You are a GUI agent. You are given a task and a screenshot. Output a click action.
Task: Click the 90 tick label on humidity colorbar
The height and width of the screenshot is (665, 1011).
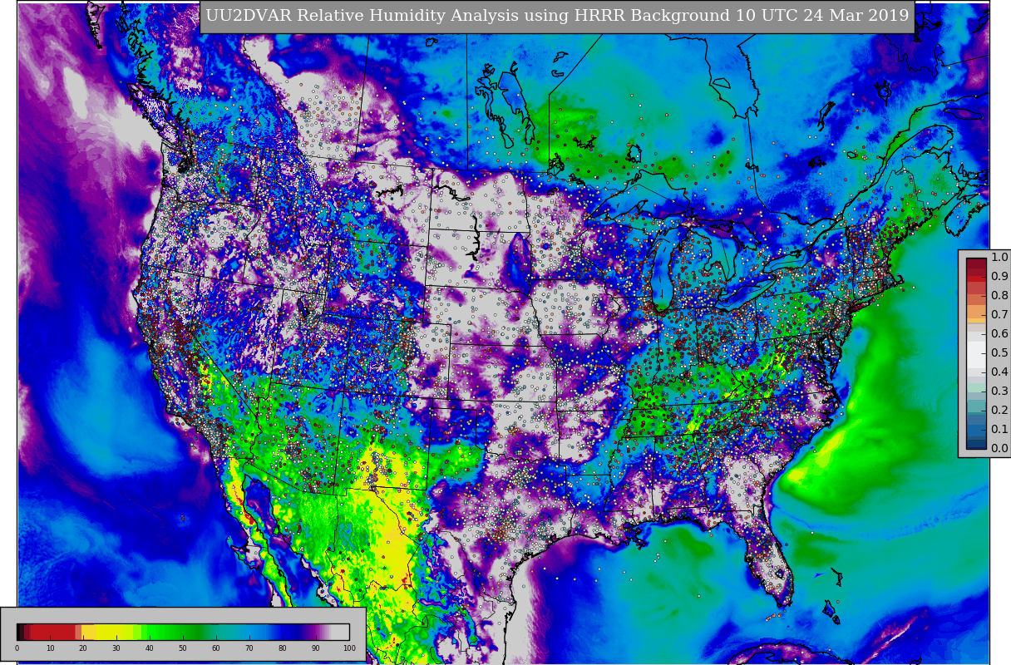tap(316, 648)
